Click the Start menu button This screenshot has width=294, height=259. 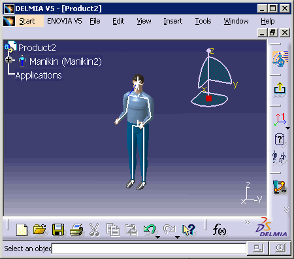(27, 21)
